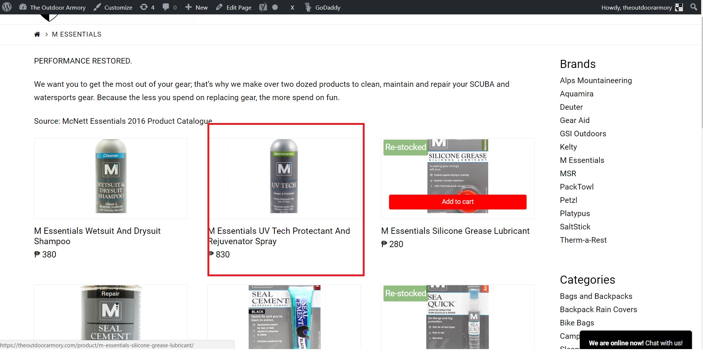Open the Therm-a-Rest brand link
Viewport: 703px width, 362px height.
tap(583, 240)
